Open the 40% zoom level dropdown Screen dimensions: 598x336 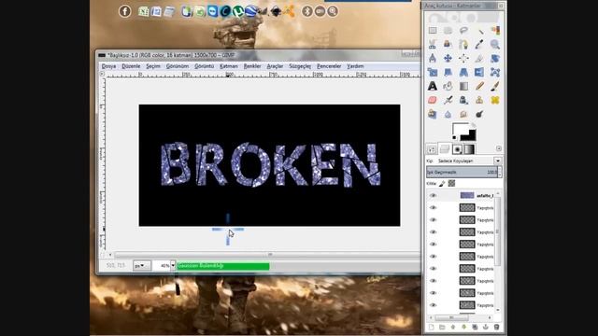(x=173, y=265)
